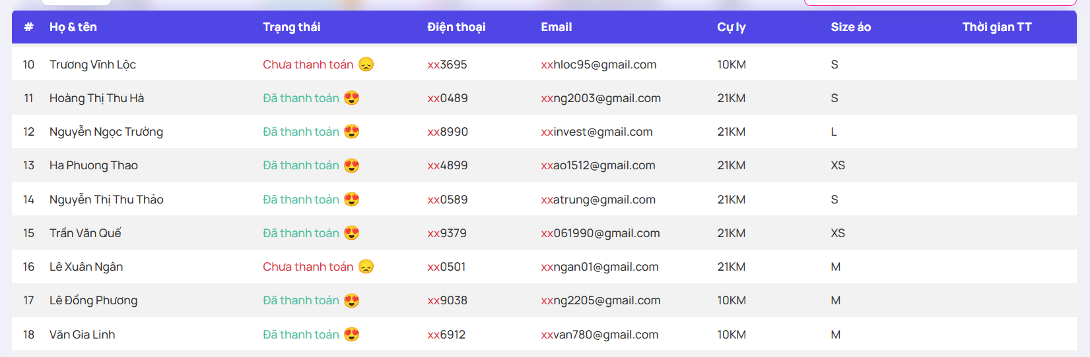
Task: Click heart-eyes emoji for Ha Phuong Thao
Action: point(352,165)
